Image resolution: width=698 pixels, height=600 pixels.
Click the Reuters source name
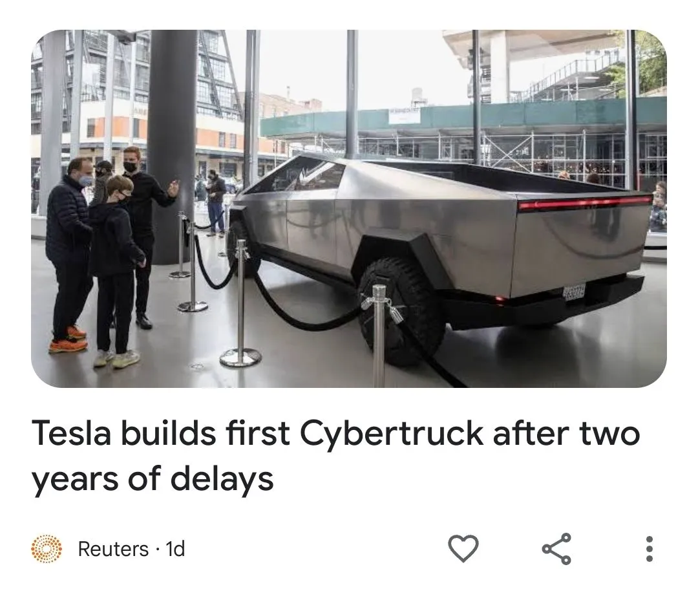click(113, 549)
